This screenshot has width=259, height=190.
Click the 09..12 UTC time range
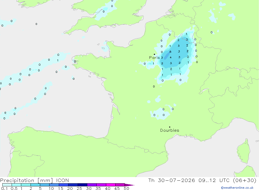tap(214, 180)
